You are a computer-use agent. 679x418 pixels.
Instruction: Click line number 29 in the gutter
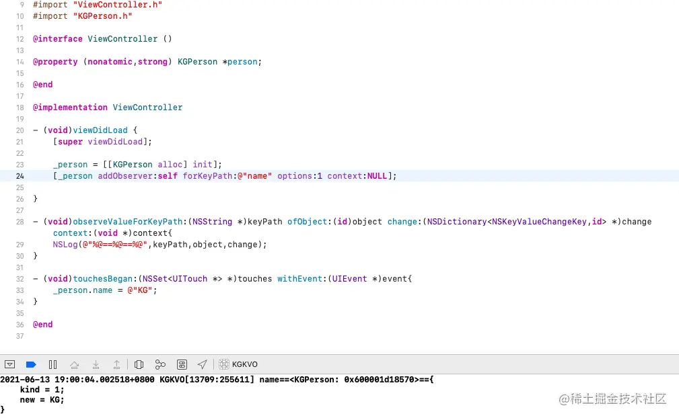(x=20, y=245)
